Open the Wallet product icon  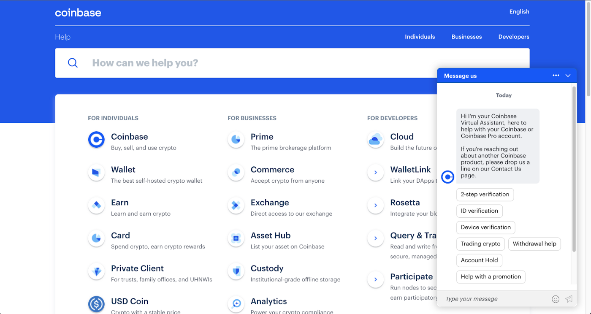(96, 173)
